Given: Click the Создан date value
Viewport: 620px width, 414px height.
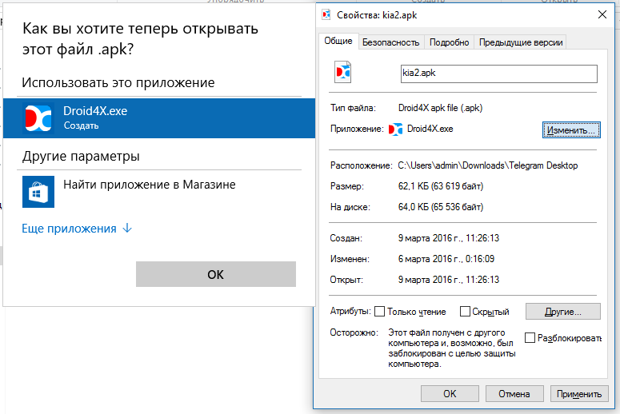Looking at the screenshot, I should point(449,238).
